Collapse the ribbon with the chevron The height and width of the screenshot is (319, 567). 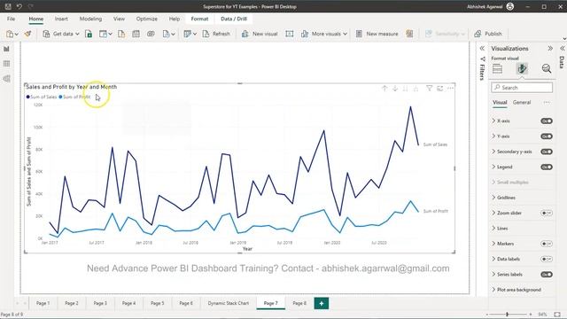[564, 38]
